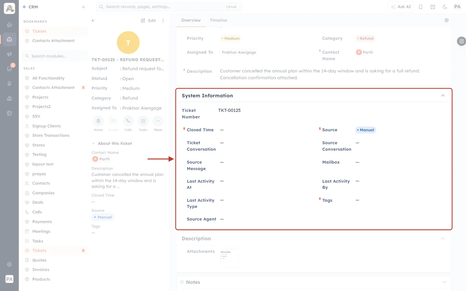Click the PA workspace avatar bottom left

point(9,279)
